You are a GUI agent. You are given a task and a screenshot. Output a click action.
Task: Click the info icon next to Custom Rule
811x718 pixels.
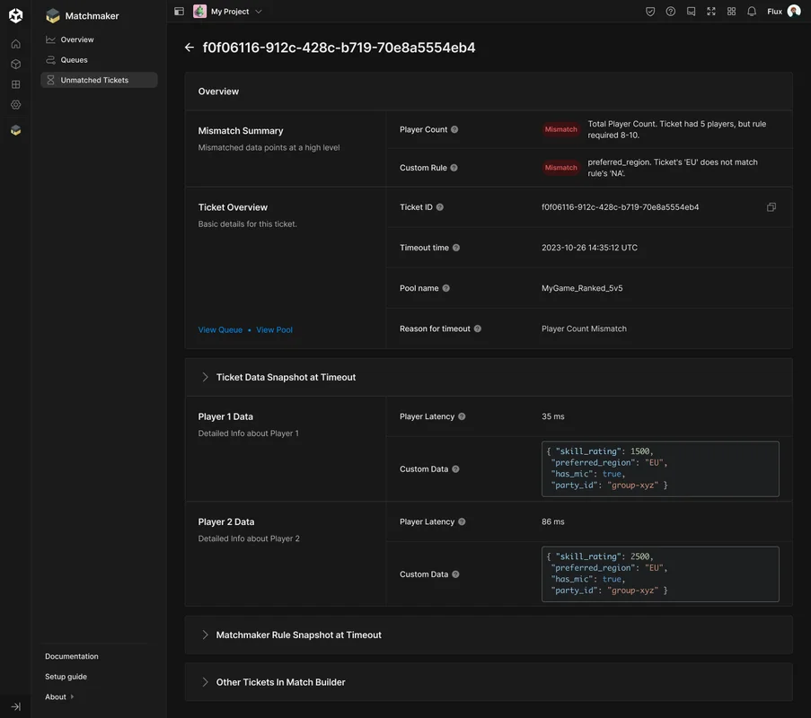click(x=454, y=168)
